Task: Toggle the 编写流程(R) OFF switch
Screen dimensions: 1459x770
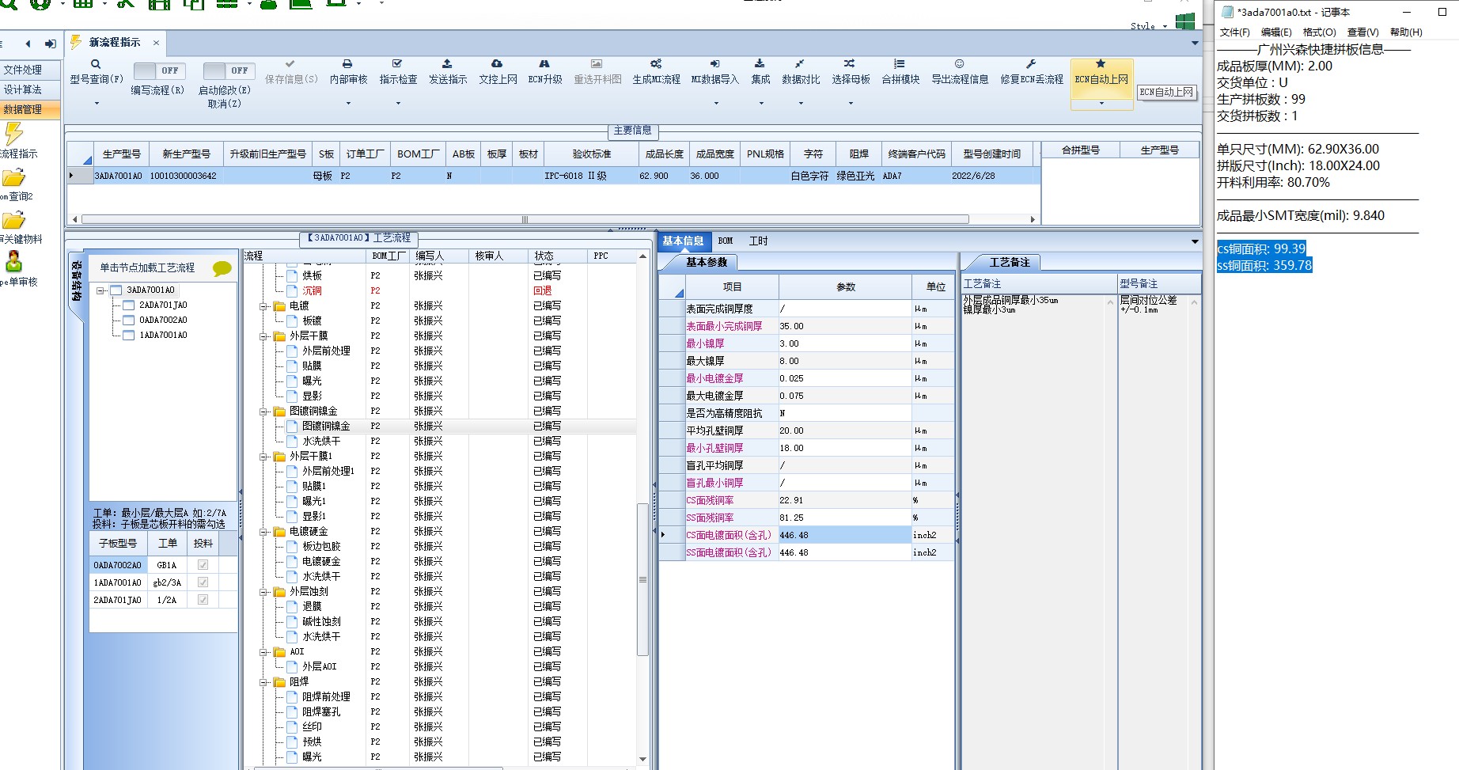Action: (x=159, y=70)
